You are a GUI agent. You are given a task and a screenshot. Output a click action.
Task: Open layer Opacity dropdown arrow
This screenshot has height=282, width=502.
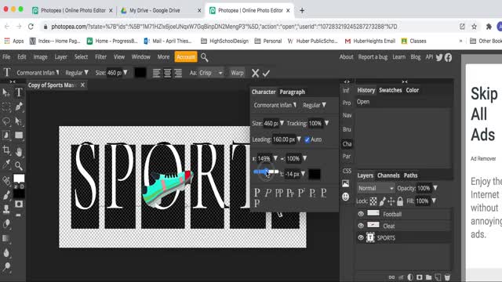tap(435, 188)
